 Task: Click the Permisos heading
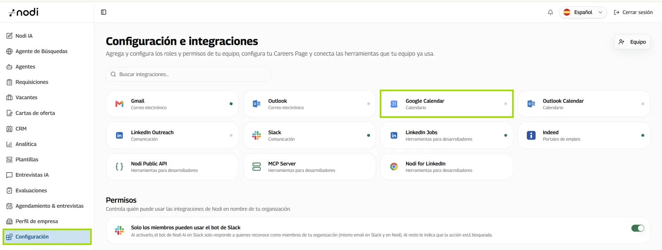click(121, 200)
